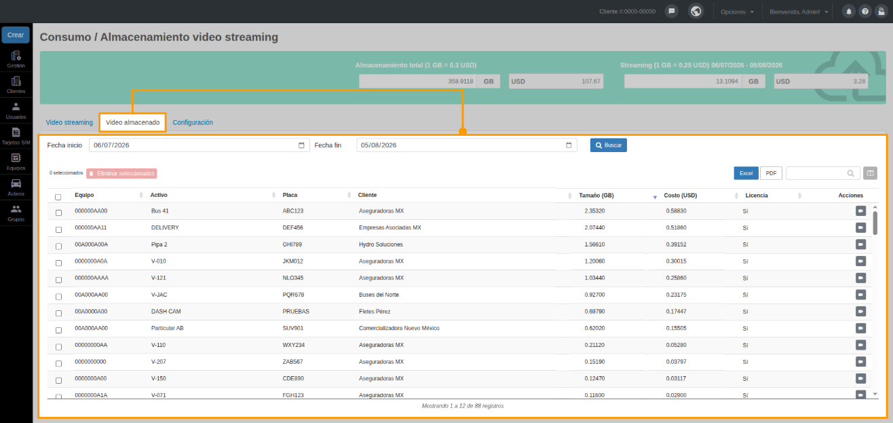Image resolution: width=893 pixels, height=423 pixels.
Task: Open Usuarios in the sidebar
Action: (16, 111)
